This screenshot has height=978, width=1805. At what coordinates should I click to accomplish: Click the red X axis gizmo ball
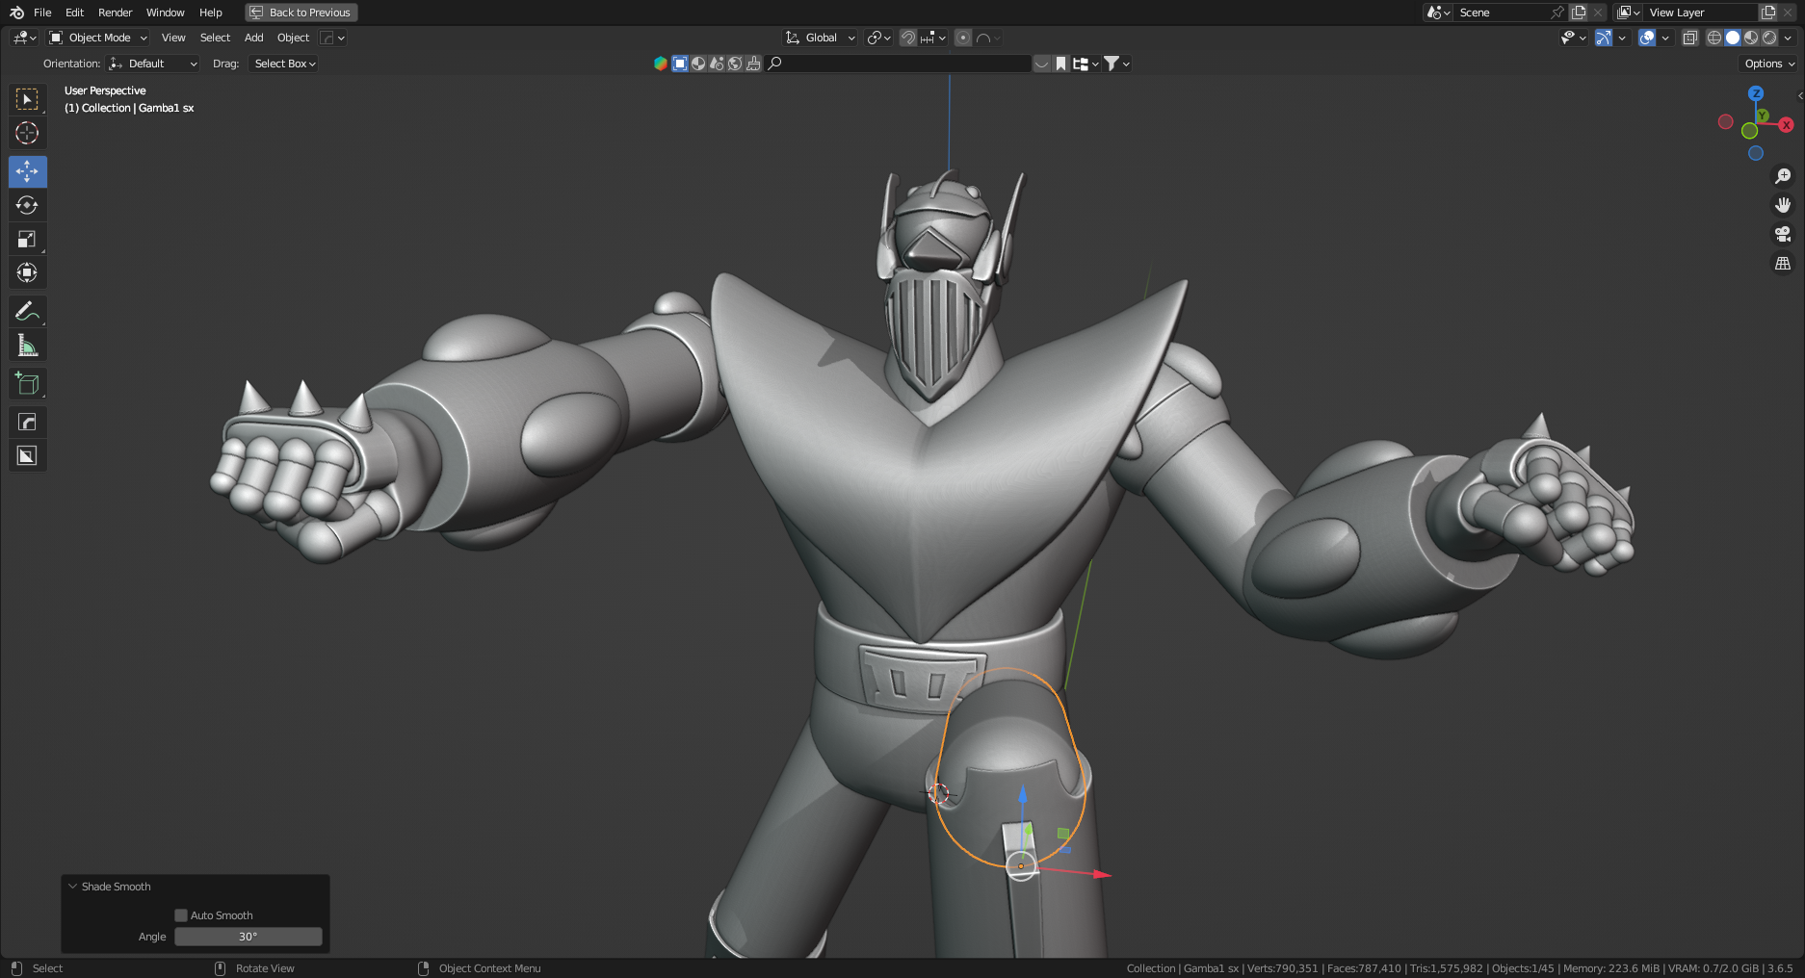1786,125
